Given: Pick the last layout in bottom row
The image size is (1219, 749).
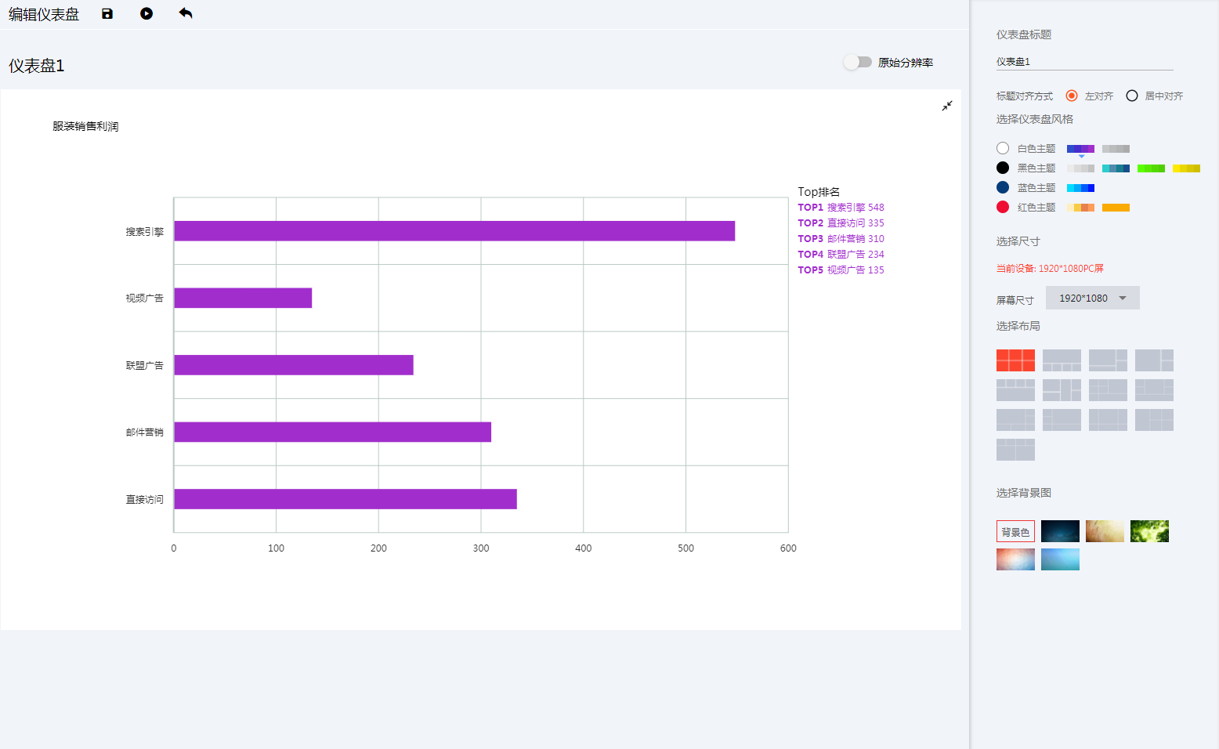Looking at the screenshot, I should click(x=1015, y=450).
